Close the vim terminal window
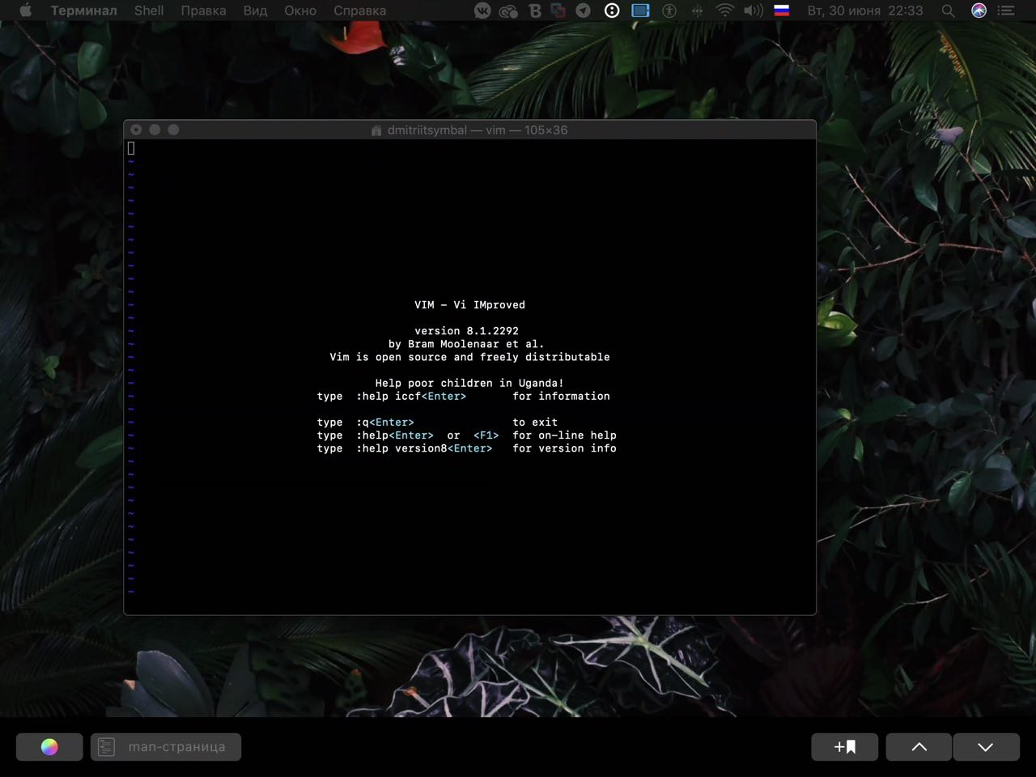The image size is (1036, 777). click(x=136, y=129)
